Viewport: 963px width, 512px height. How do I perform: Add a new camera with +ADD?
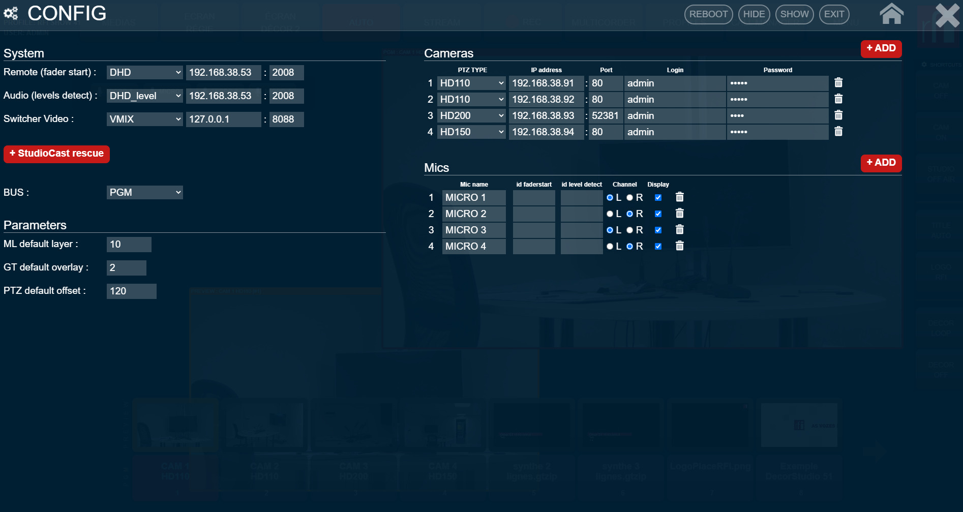click(881, 49)
